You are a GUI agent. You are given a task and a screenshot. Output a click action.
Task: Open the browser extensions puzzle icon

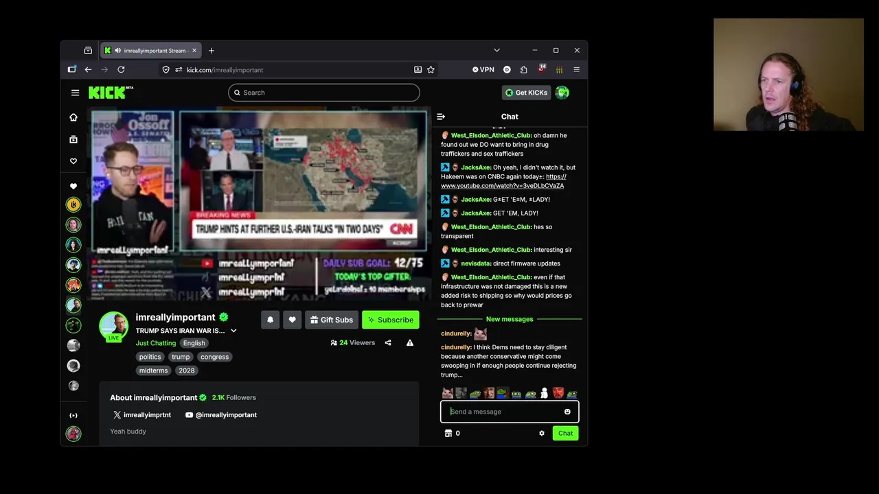click(524, 69)
